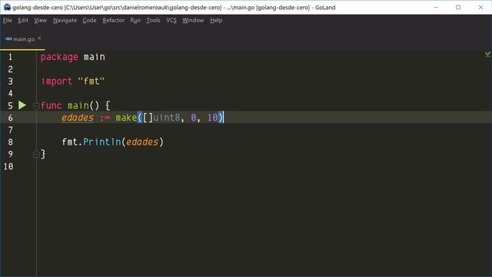Close the GoLand window
Viewport: 492px width, 277px height.
480,7
